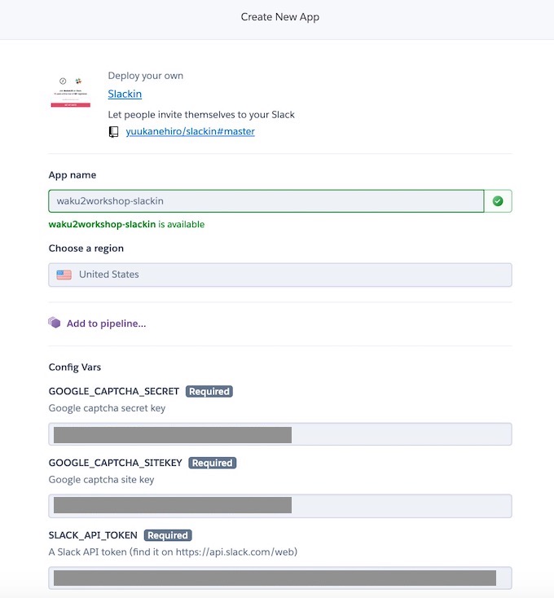Click the App name input field
554x598 pixels.
tap(266, 201)
